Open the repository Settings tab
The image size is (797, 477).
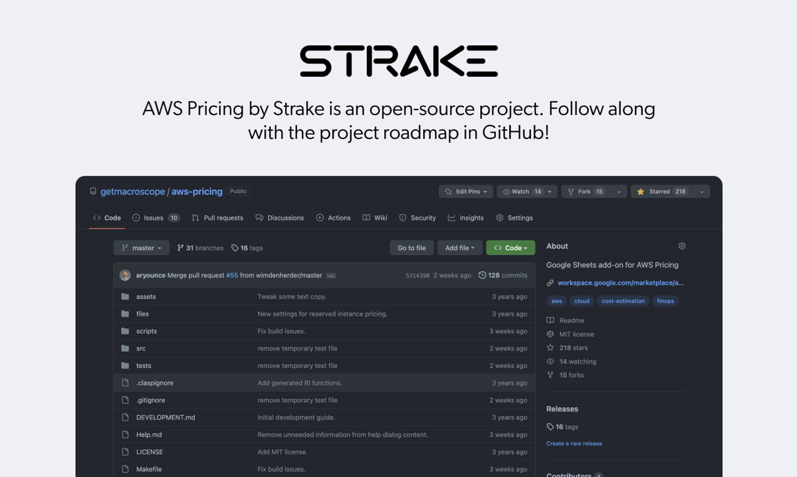pyautogui.click(x=514, y=218)
